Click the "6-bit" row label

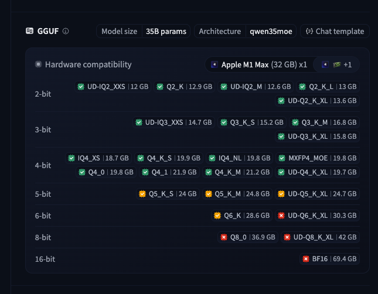(x=43, y=216)
